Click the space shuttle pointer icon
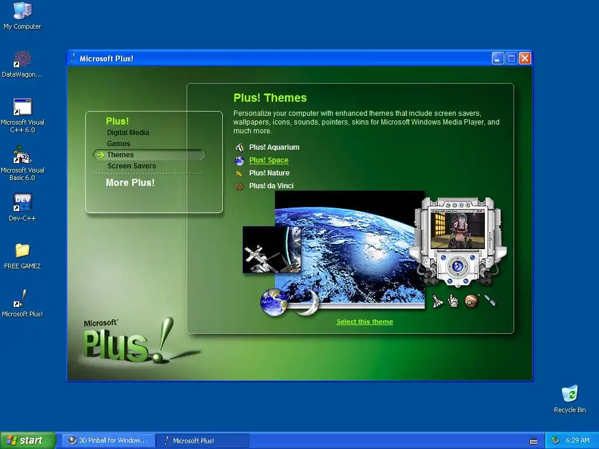This screenshot has height=449, width=599. [x=438, y=301]
